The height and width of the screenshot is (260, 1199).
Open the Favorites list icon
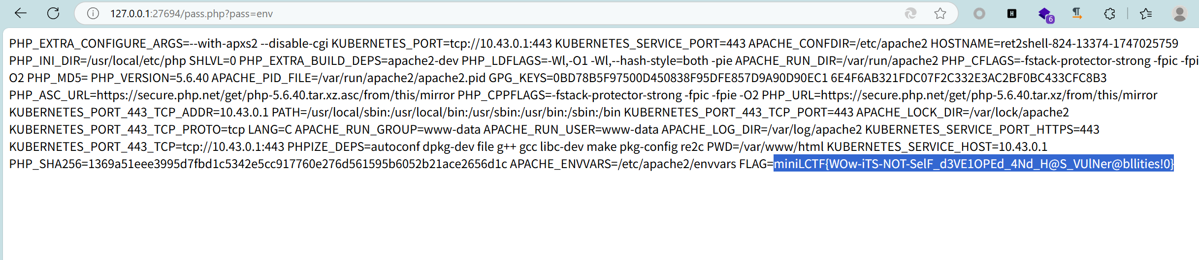click(x=1146, y=13)
